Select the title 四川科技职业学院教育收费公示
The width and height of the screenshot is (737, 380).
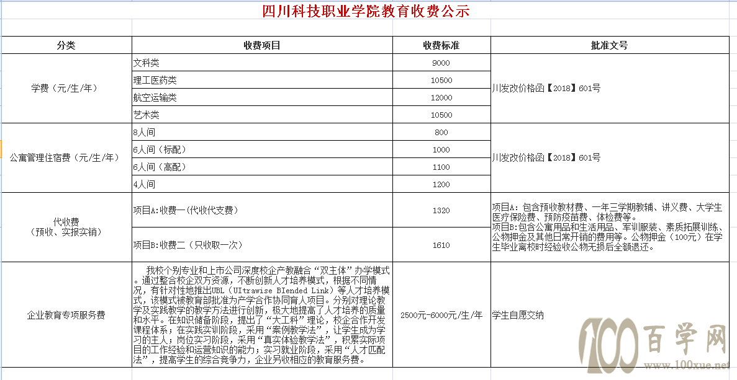(366, 11)
